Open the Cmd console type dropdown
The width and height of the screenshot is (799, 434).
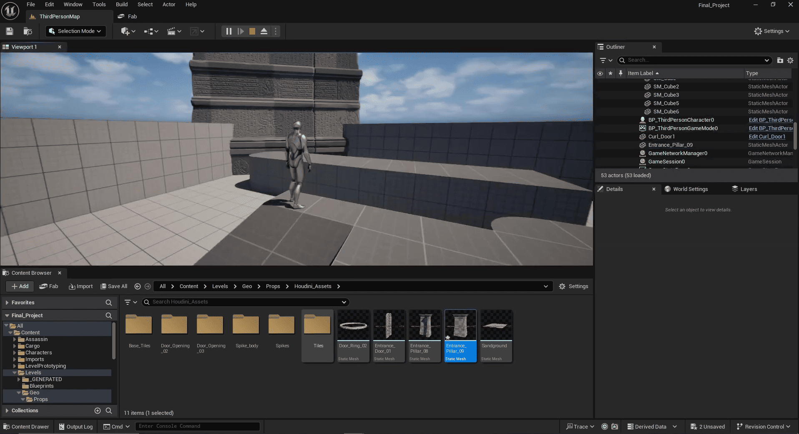pyautogui.click(x=116, y=426)
